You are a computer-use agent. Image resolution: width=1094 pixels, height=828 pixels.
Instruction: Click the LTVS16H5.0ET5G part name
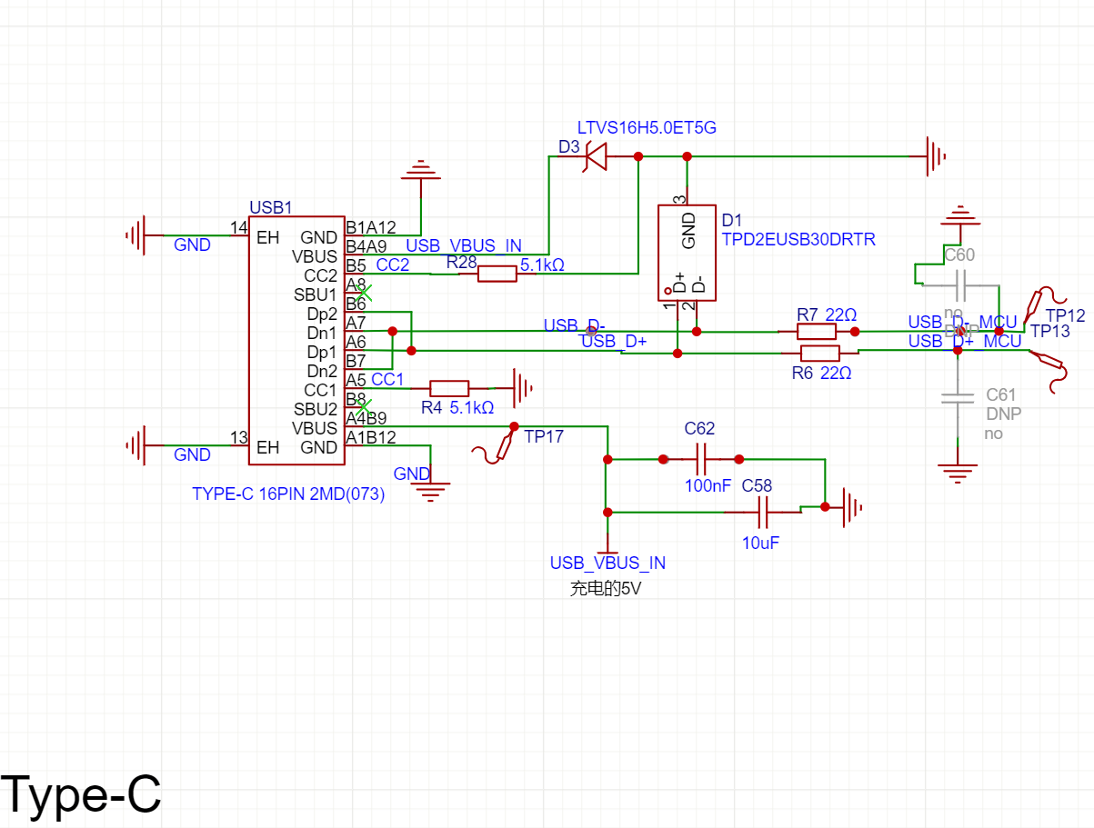[x=647, y=127]
